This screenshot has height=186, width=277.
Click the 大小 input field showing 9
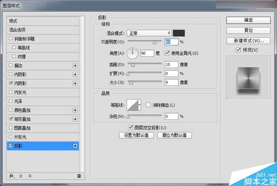click(x=171, y=82)
